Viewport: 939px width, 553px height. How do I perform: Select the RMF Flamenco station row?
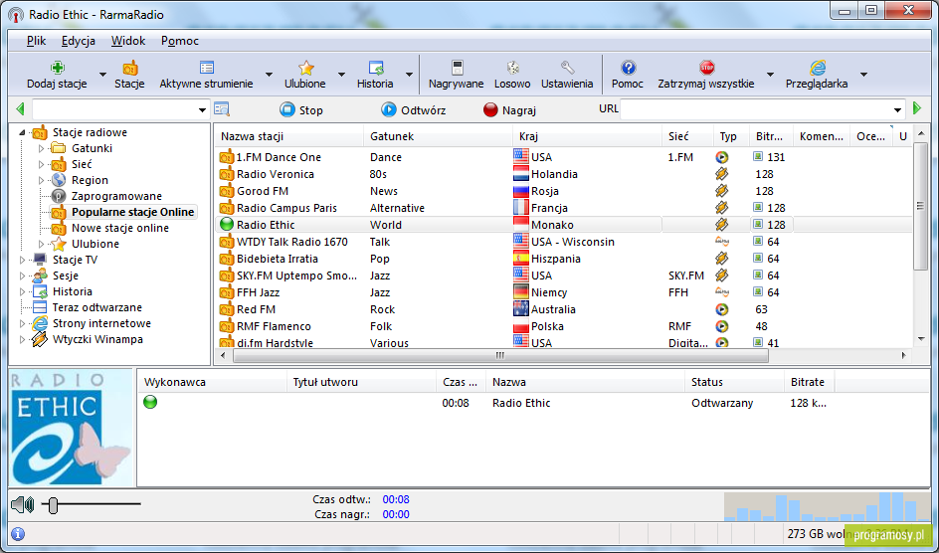pyautogui.click(x=564, y=326)
